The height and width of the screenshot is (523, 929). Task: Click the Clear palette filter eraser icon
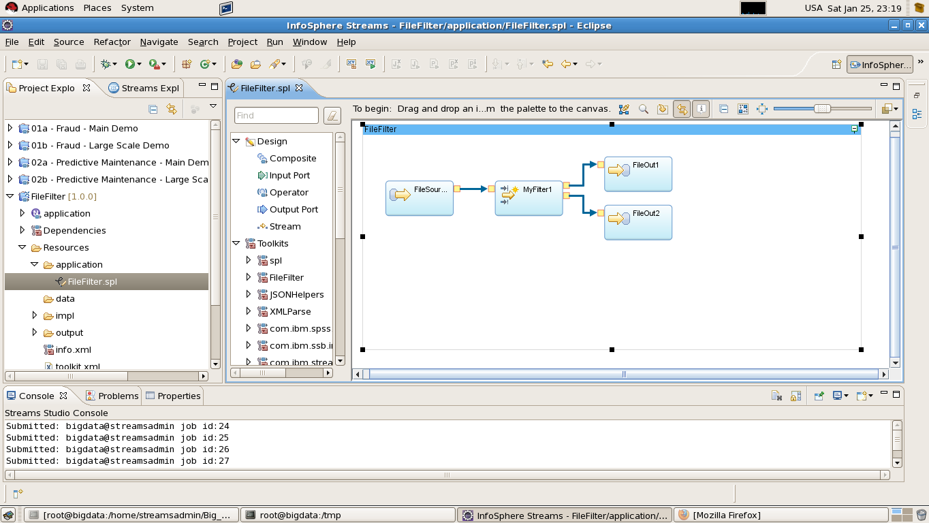click(x=332, y=115)
